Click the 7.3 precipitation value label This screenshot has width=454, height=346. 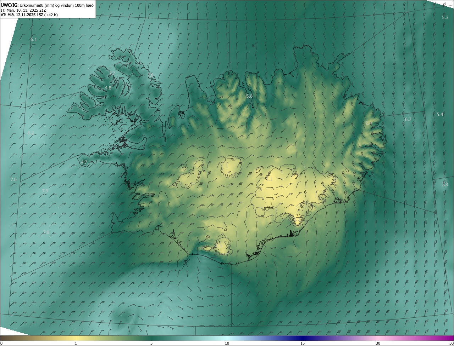(x=445, y=185)
